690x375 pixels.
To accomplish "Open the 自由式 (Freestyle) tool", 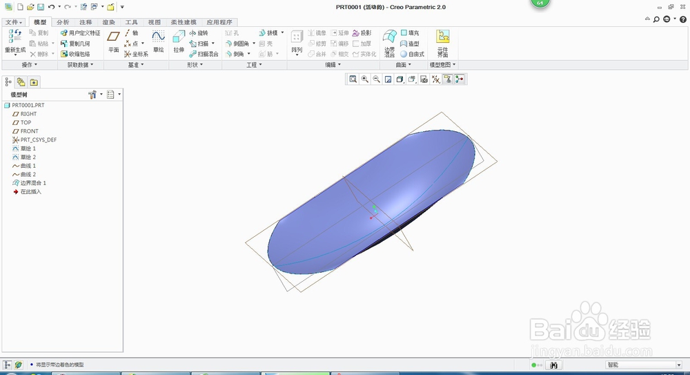I will [x=413, y=54].
